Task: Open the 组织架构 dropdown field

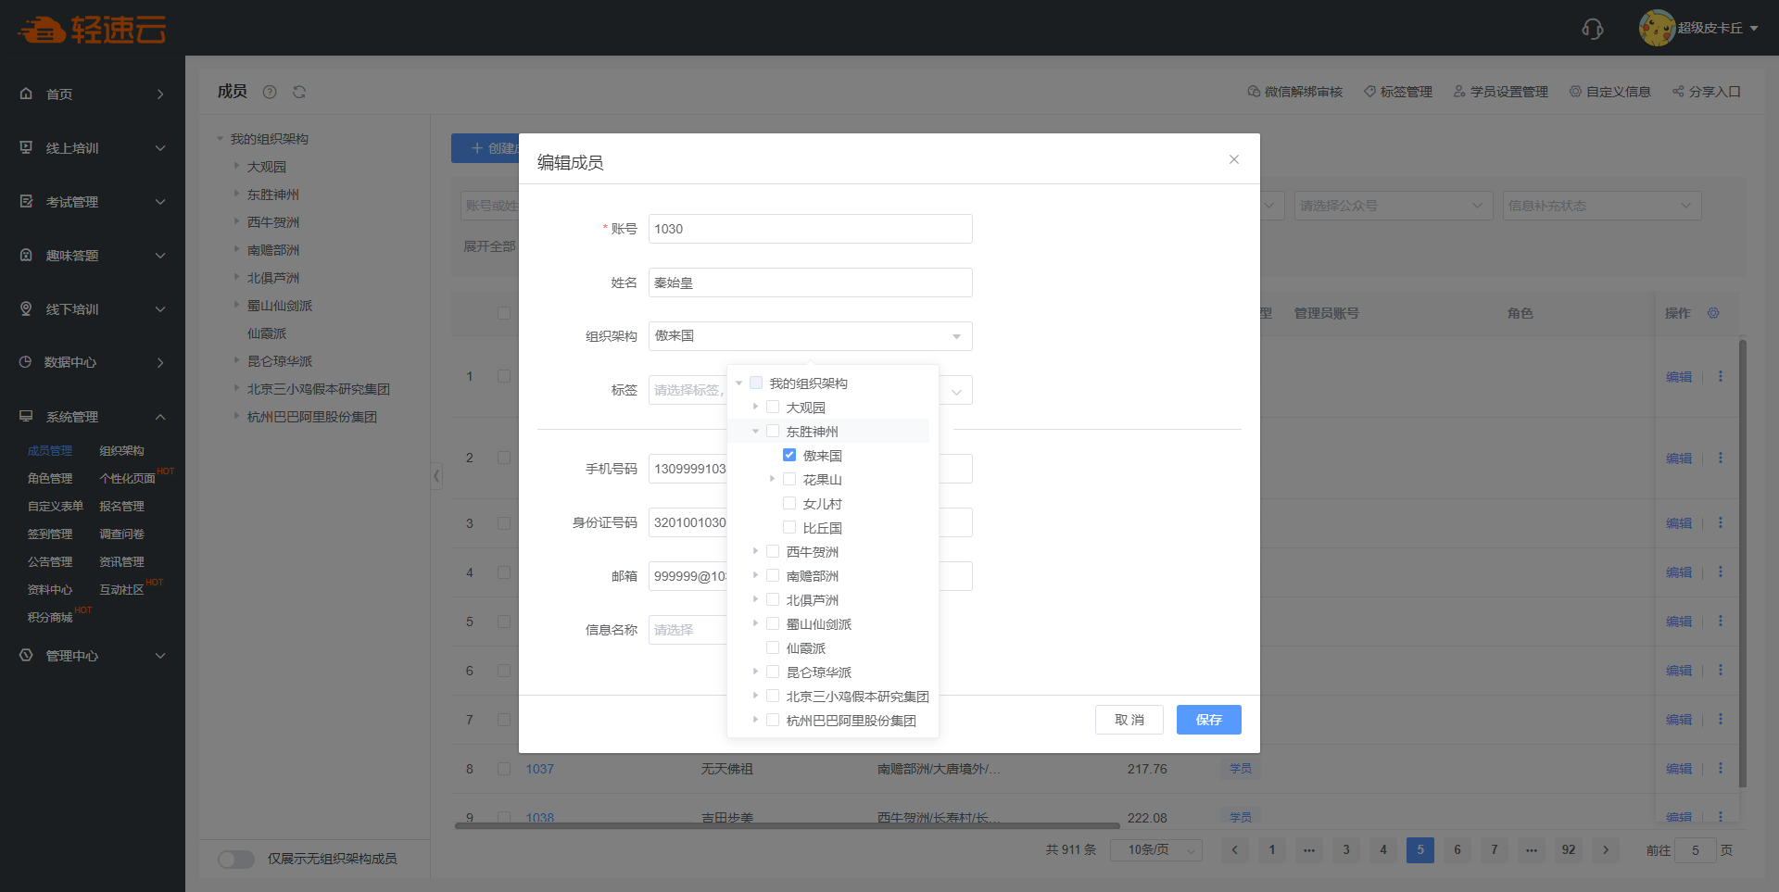Action: (x=810, y=336)
